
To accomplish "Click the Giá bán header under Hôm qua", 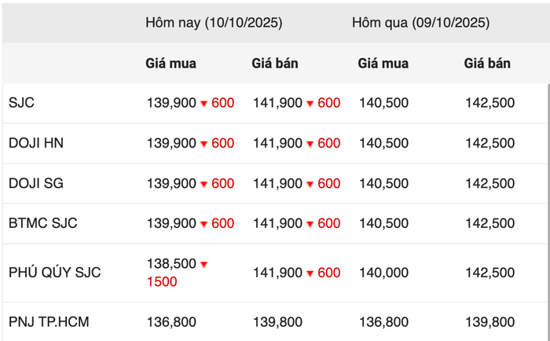I will coord(487,63).
